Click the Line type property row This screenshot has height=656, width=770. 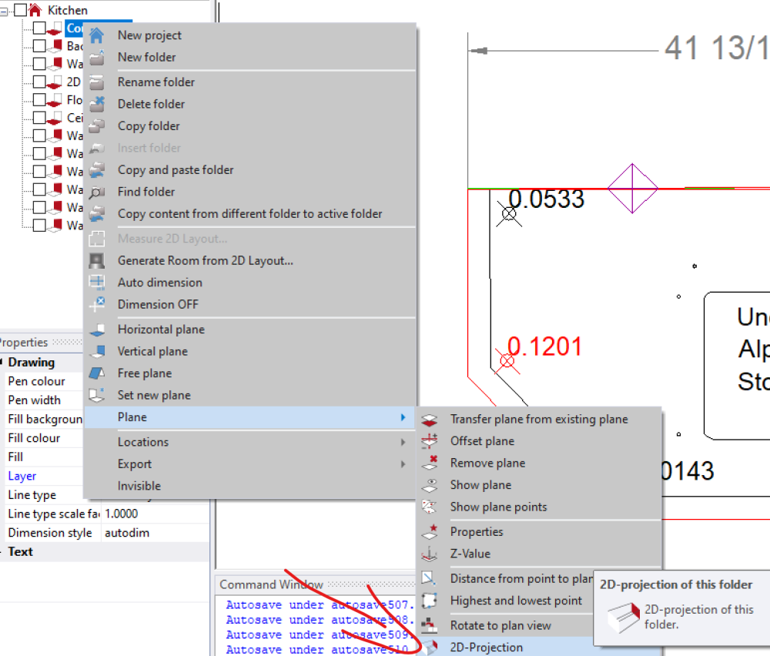pyautogui.click(x=32, y=495)
